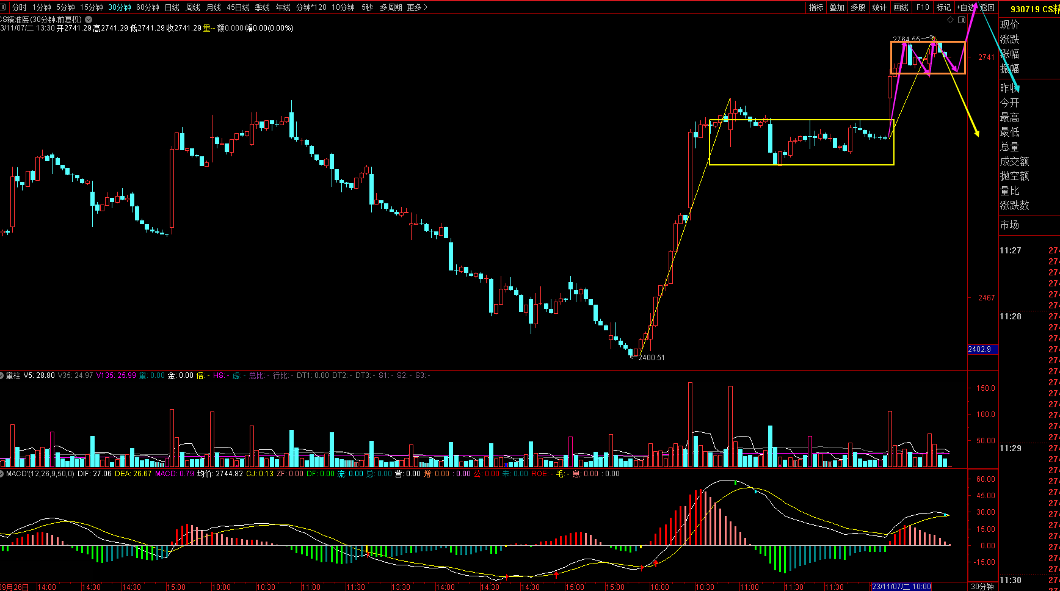Viewport: 1060px width, 591px height.
Task: Switch to 日线 daily chart
Action: pyautogui.click(x=172, y=7)
